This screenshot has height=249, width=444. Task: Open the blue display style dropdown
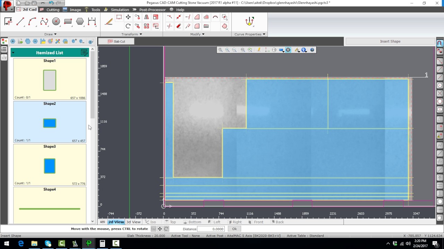point(281,50)
